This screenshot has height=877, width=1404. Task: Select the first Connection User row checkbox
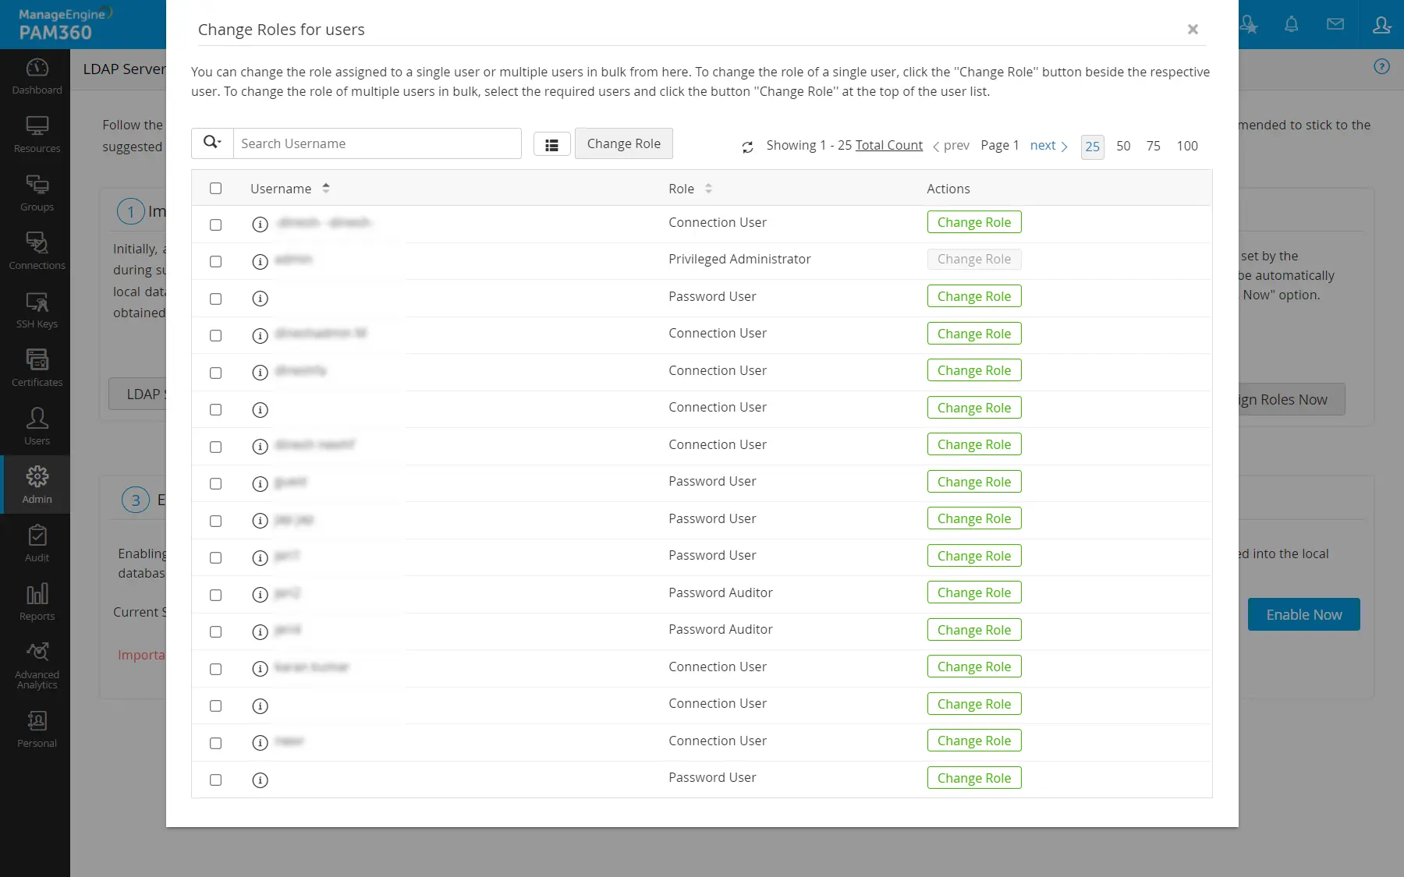pos(216,225)
